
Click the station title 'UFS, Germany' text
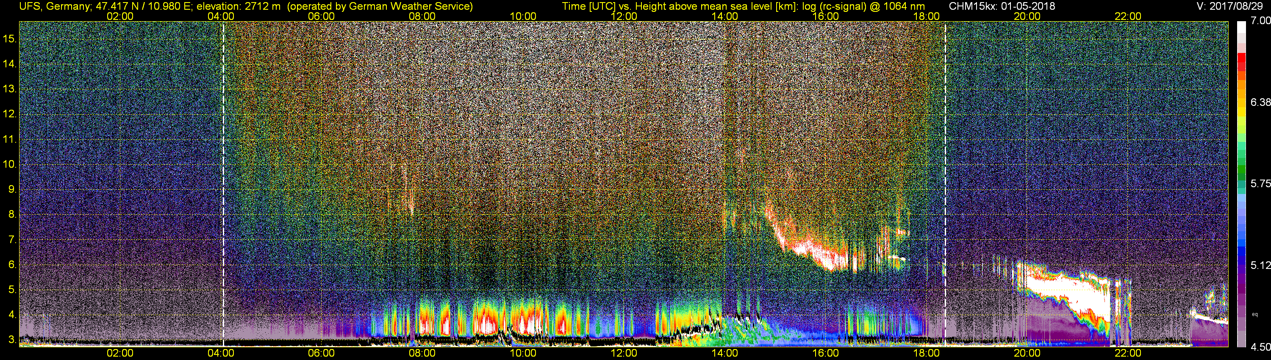(54, 6)
